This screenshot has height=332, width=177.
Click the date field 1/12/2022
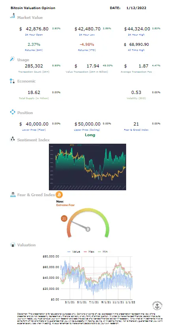(x=136, y=8)
